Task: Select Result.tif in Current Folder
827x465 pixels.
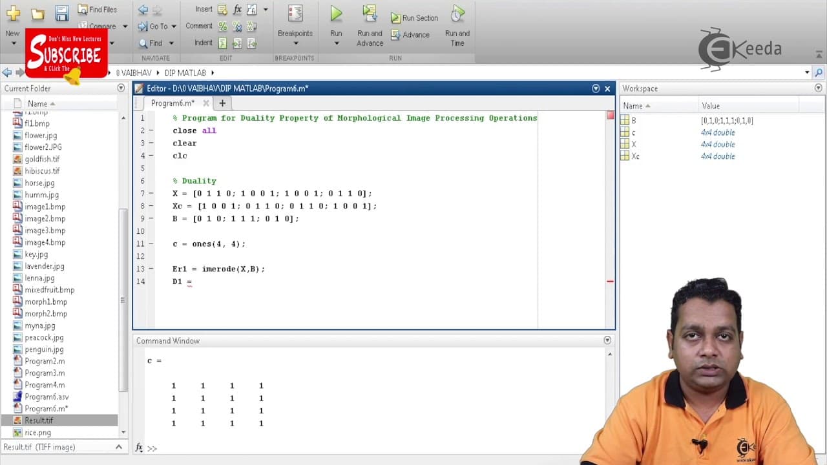Action: pos(39,420)
